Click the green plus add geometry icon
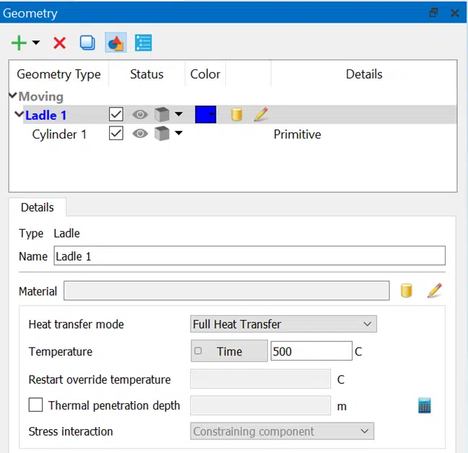Image resolution: width=468 pixels, height=453 pixels. pyautogui.click(x=19, y=43)
